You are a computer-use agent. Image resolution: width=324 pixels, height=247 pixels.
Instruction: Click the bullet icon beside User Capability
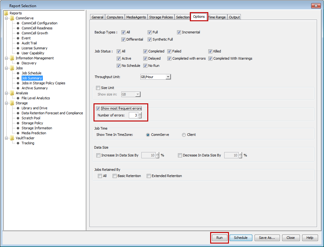coord(18,53)
